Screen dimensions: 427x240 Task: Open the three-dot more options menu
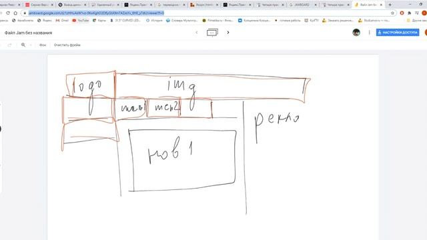(369, 33)
